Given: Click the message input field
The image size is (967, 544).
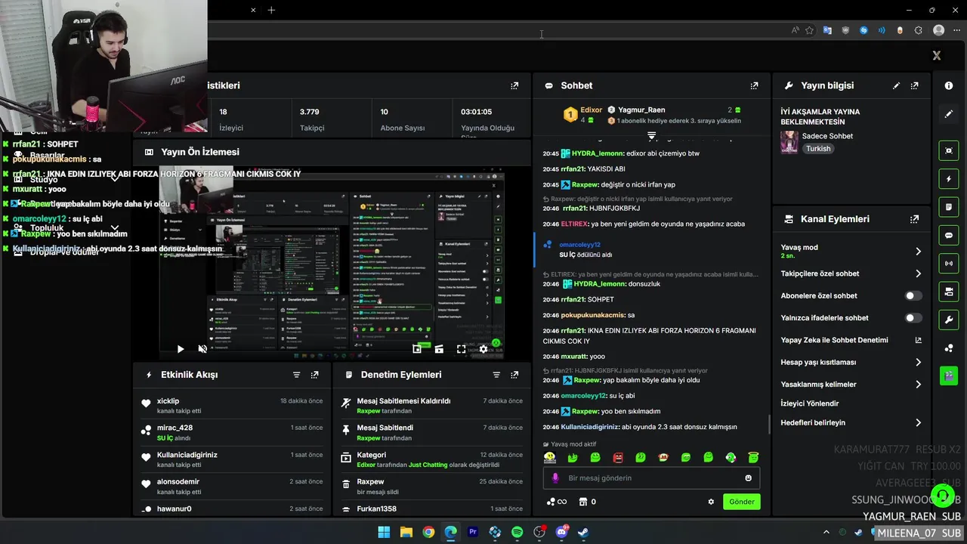Looking at the screenshot, I should (651, 478).
